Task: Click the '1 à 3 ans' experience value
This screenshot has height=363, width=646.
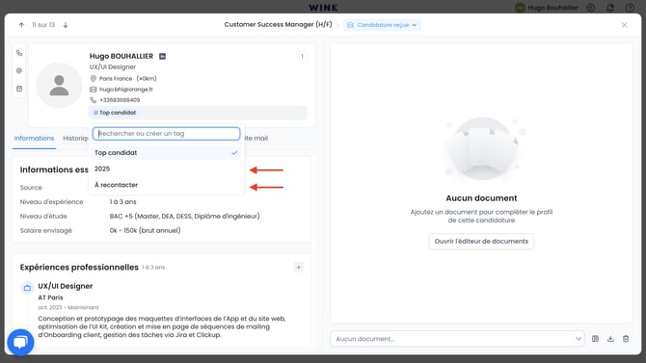Action: 122,202
